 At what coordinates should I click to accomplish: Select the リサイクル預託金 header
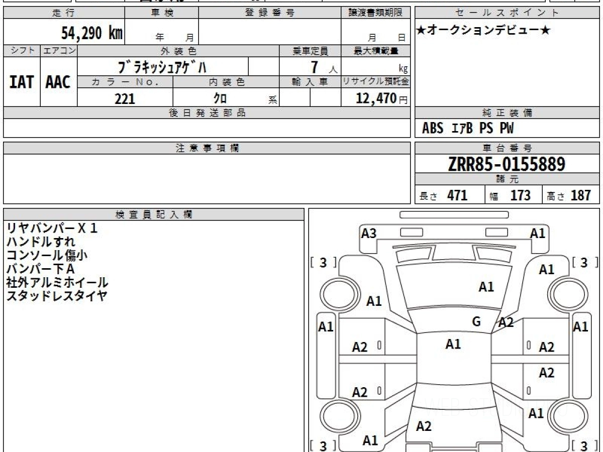(375, 82)
